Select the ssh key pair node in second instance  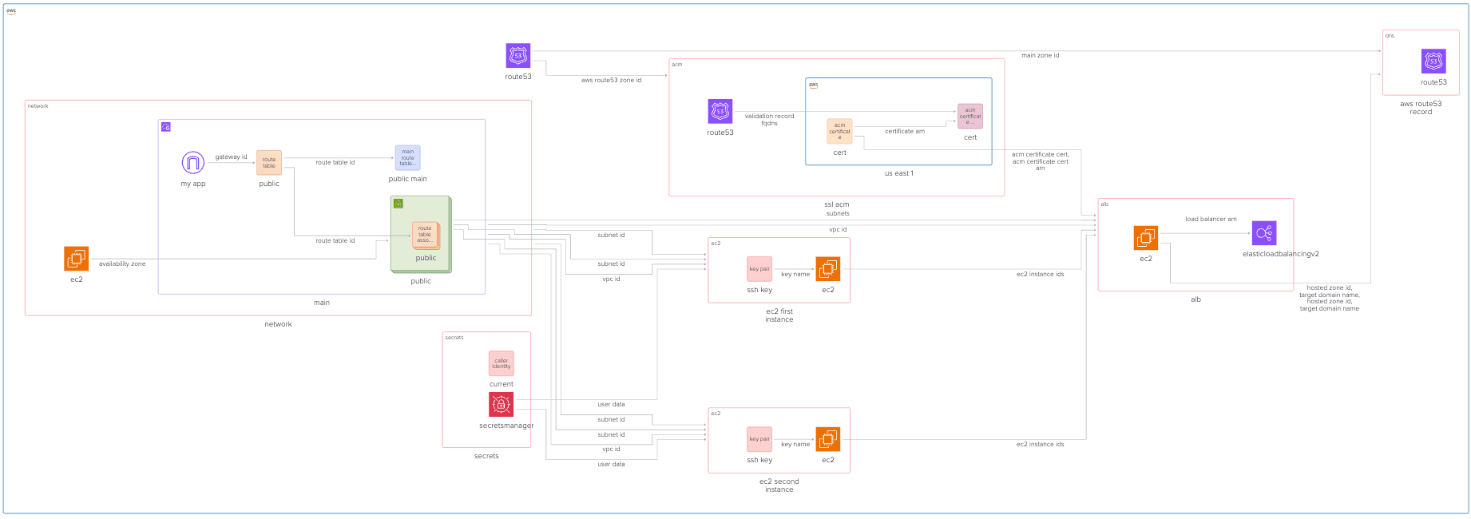(x=759, y=439)
